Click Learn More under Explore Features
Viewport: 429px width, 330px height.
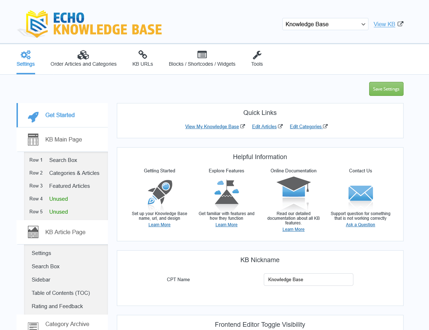(x=227, y=225)
